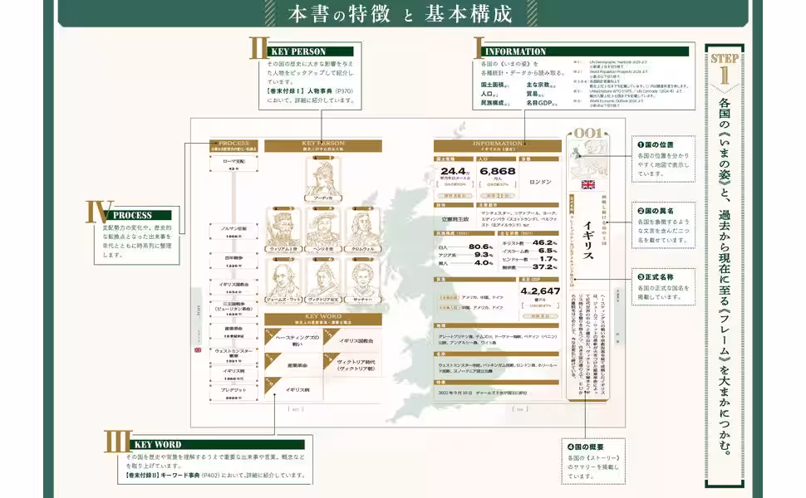Click the イギリス国教会 keyword card
Screen dimensions: 806x498
(352, 340)
